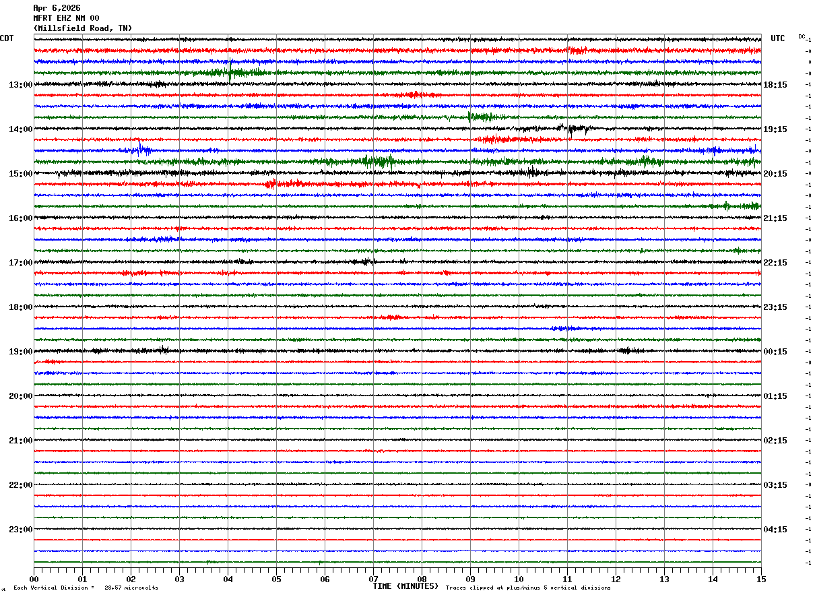Click the "TIME (MINUTES)" axis title

pos(405,586)
